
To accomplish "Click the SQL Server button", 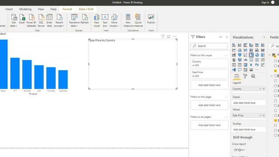I will [41, 20].
